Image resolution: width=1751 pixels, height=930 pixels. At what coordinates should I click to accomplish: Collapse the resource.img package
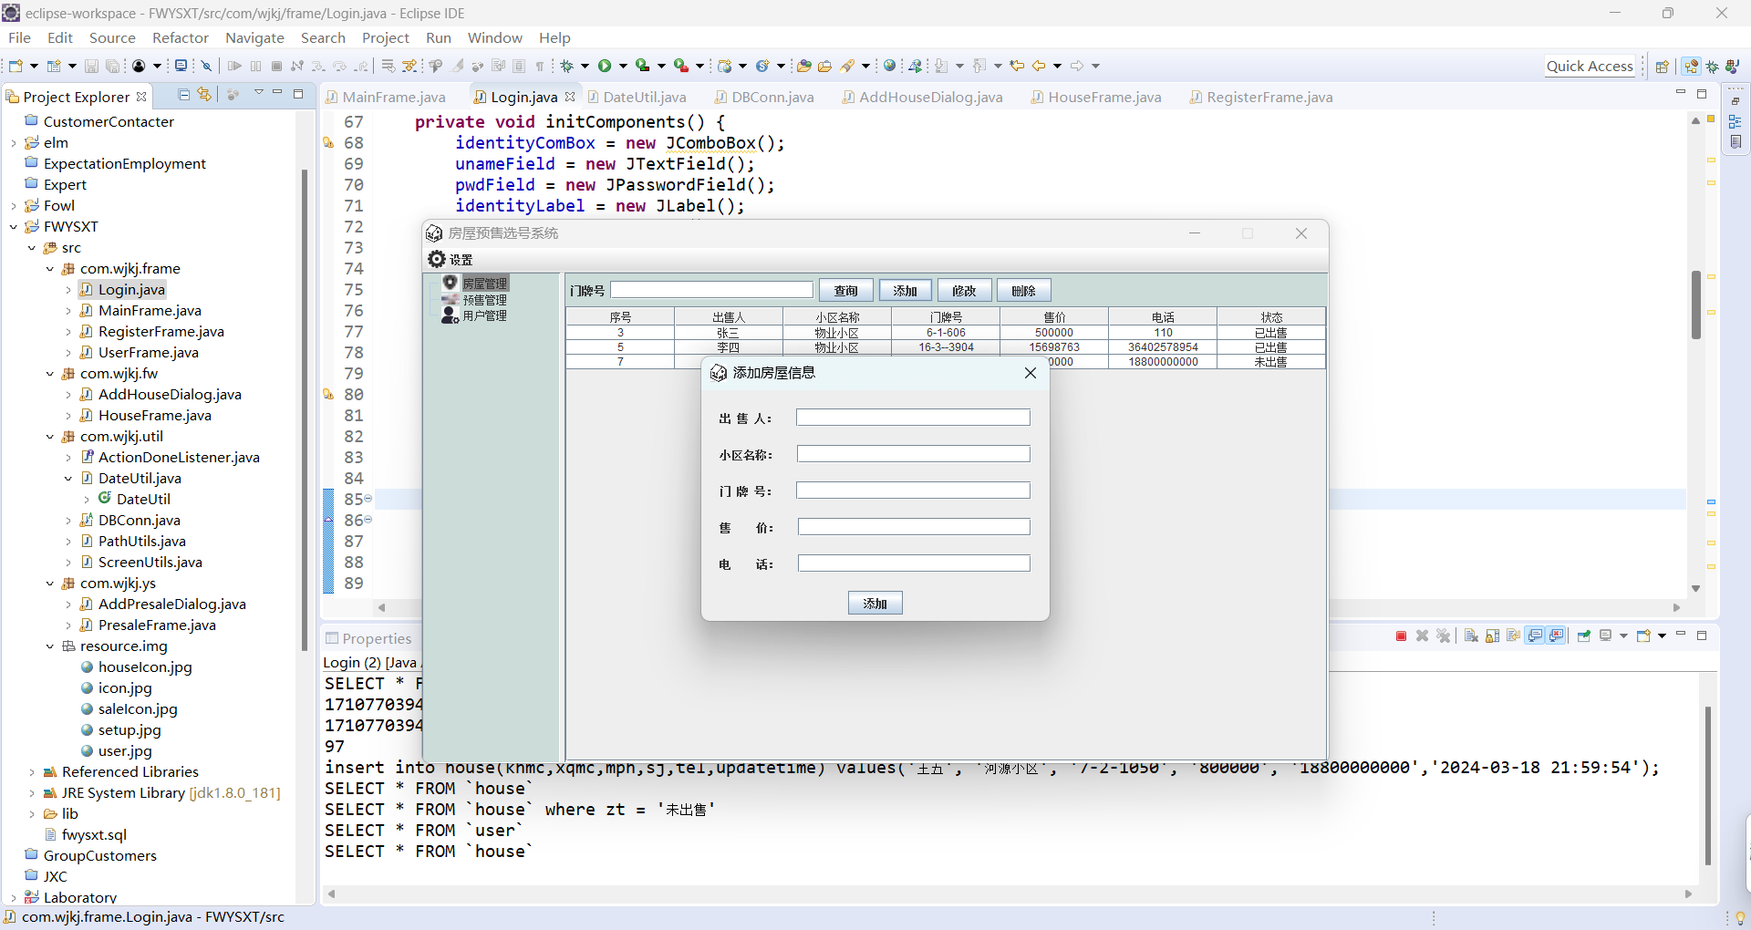[50, 646]
